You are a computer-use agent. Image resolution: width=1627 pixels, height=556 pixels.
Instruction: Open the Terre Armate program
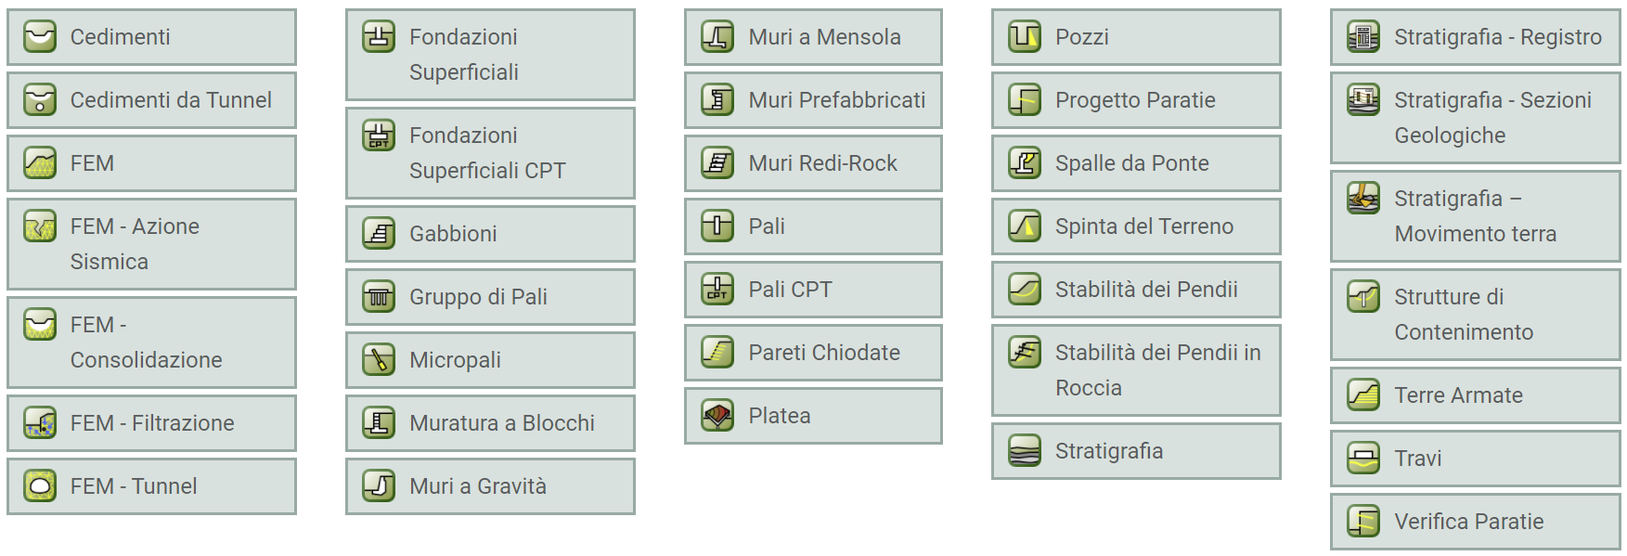click(x=1476, y=395)
